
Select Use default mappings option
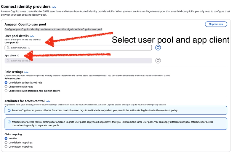pyautogui.click(x=6, y=143)
